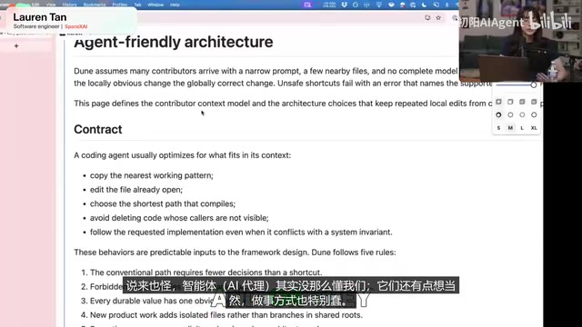The width and height of the screenshot is (582, 327).
Task: Click the 'Lauren Tan' name overlay
Action: [x=40, y=17]
